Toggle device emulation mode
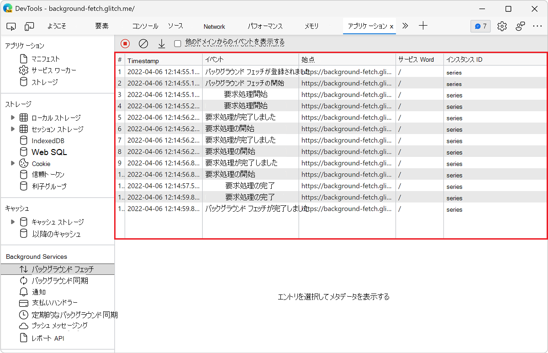548x353 pixels. pos(29,26)
